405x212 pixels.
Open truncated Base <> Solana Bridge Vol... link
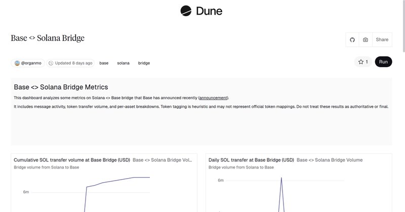click(x=162, y=160)
